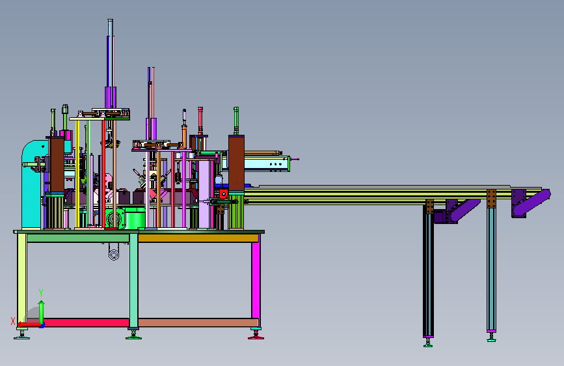This screenshot has width=564, height=366.
Task: Select the pale yellow left table leg
Action: 22,280
